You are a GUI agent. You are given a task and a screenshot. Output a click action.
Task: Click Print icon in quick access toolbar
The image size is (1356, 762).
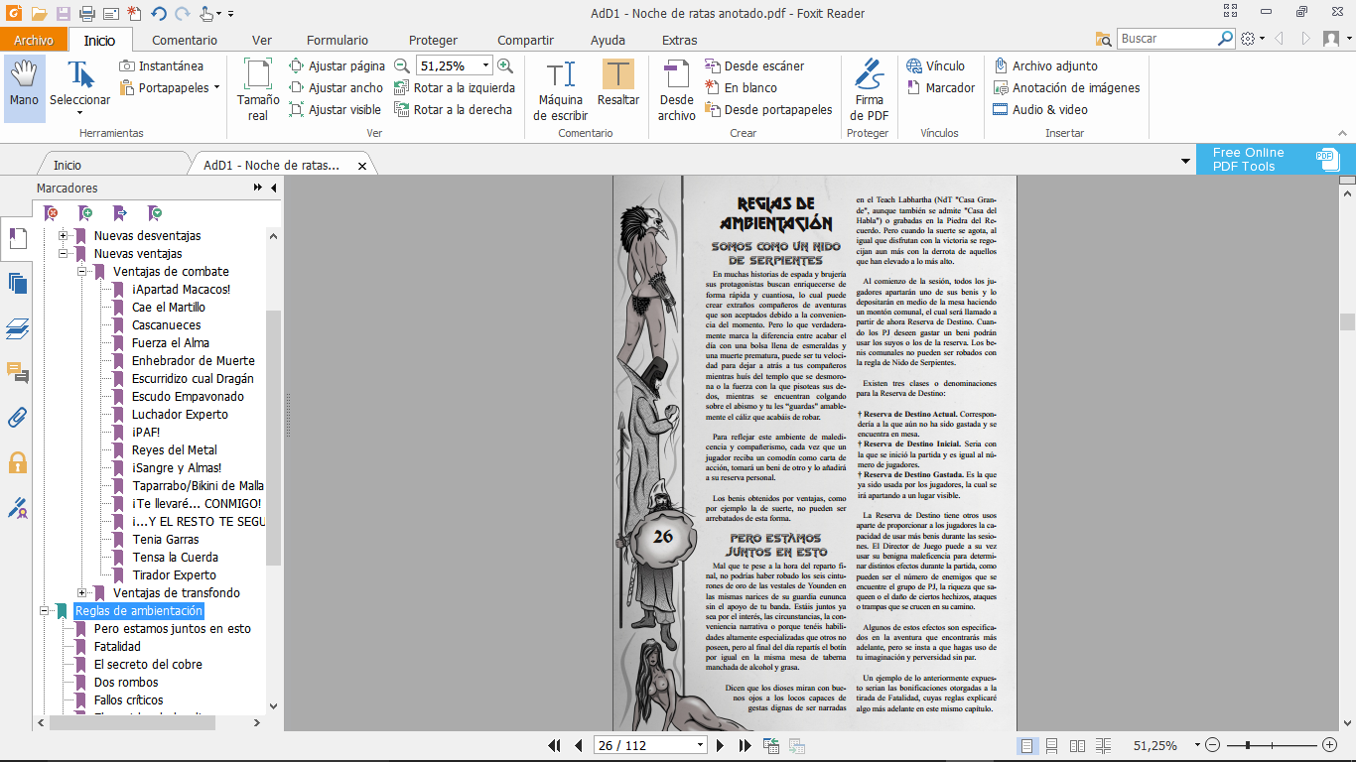[x=86, y=14]
